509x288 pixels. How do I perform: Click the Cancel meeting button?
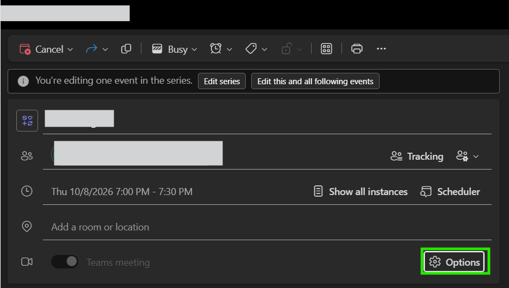[41, 49]
